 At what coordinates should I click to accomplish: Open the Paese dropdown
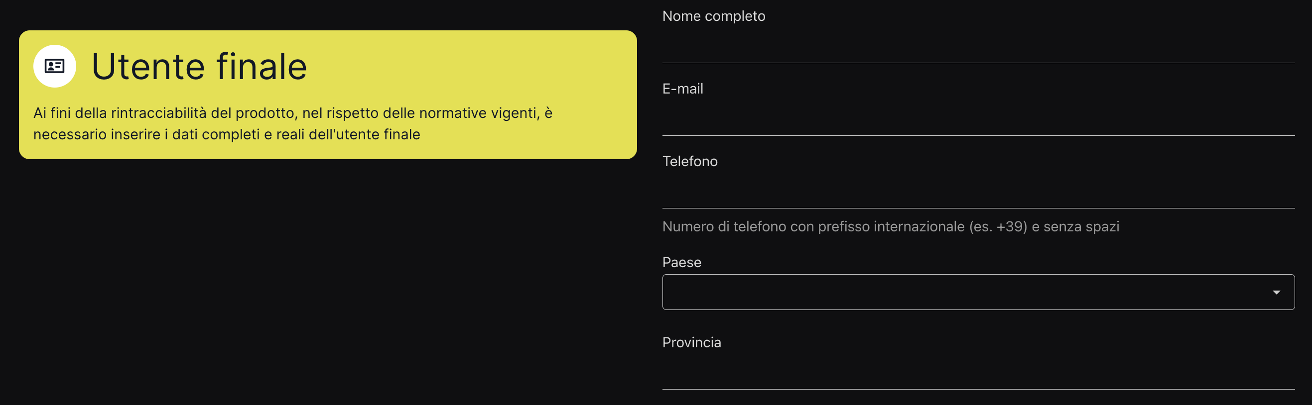coord(968,292)
